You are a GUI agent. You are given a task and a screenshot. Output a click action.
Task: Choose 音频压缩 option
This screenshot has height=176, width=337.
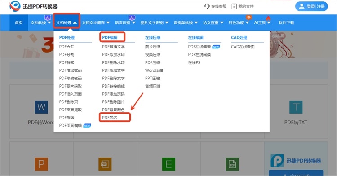click(153, 86)
